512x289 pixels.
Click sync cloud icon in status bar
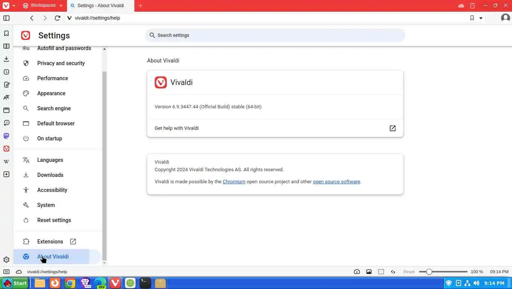point(18,272)
